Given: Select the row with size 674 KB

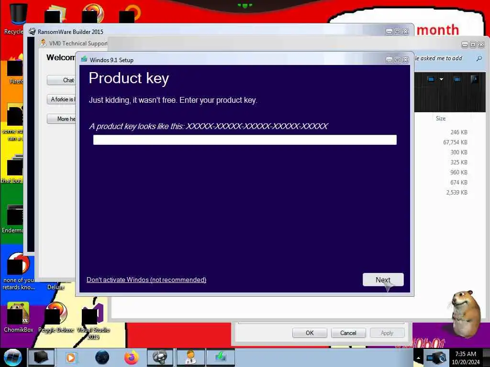Looking at the screenshot, I should coord(458,182).
